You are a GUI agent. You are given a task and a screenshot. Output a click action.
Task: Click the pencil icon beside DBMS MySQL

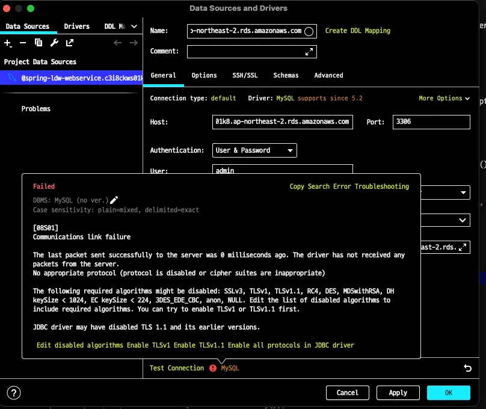(x=114, y=200)
